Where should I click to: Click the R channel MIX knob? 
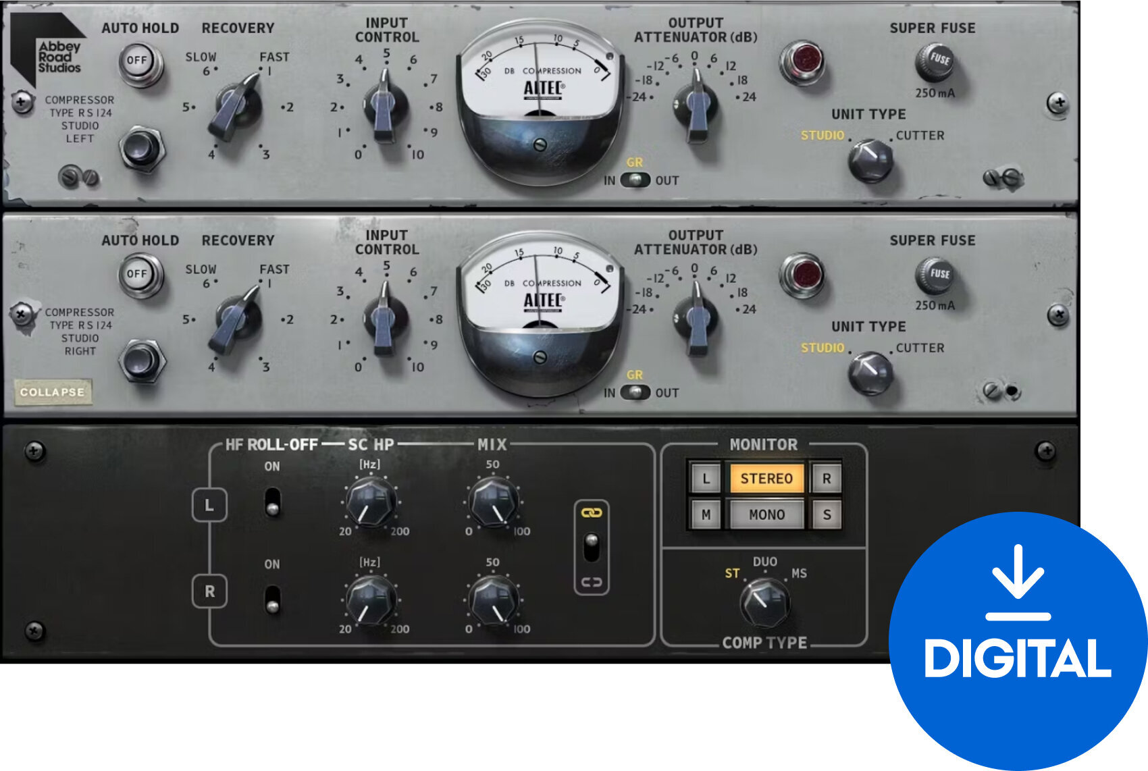(x=494, y=600)
